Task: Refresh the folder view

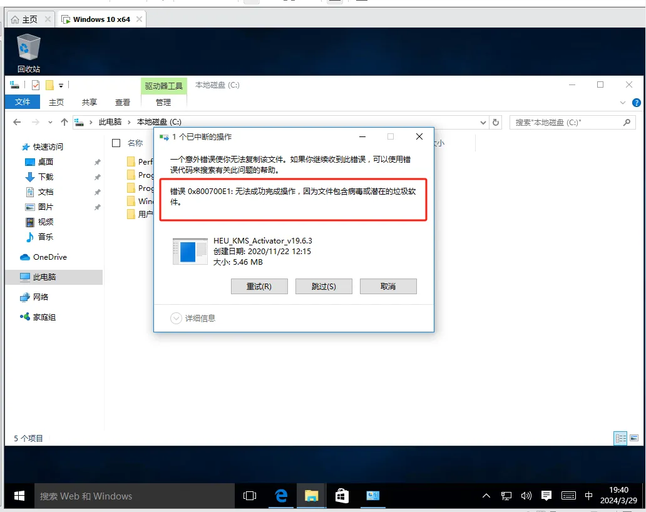Action: pyautogui.click(x=496, y=122)
